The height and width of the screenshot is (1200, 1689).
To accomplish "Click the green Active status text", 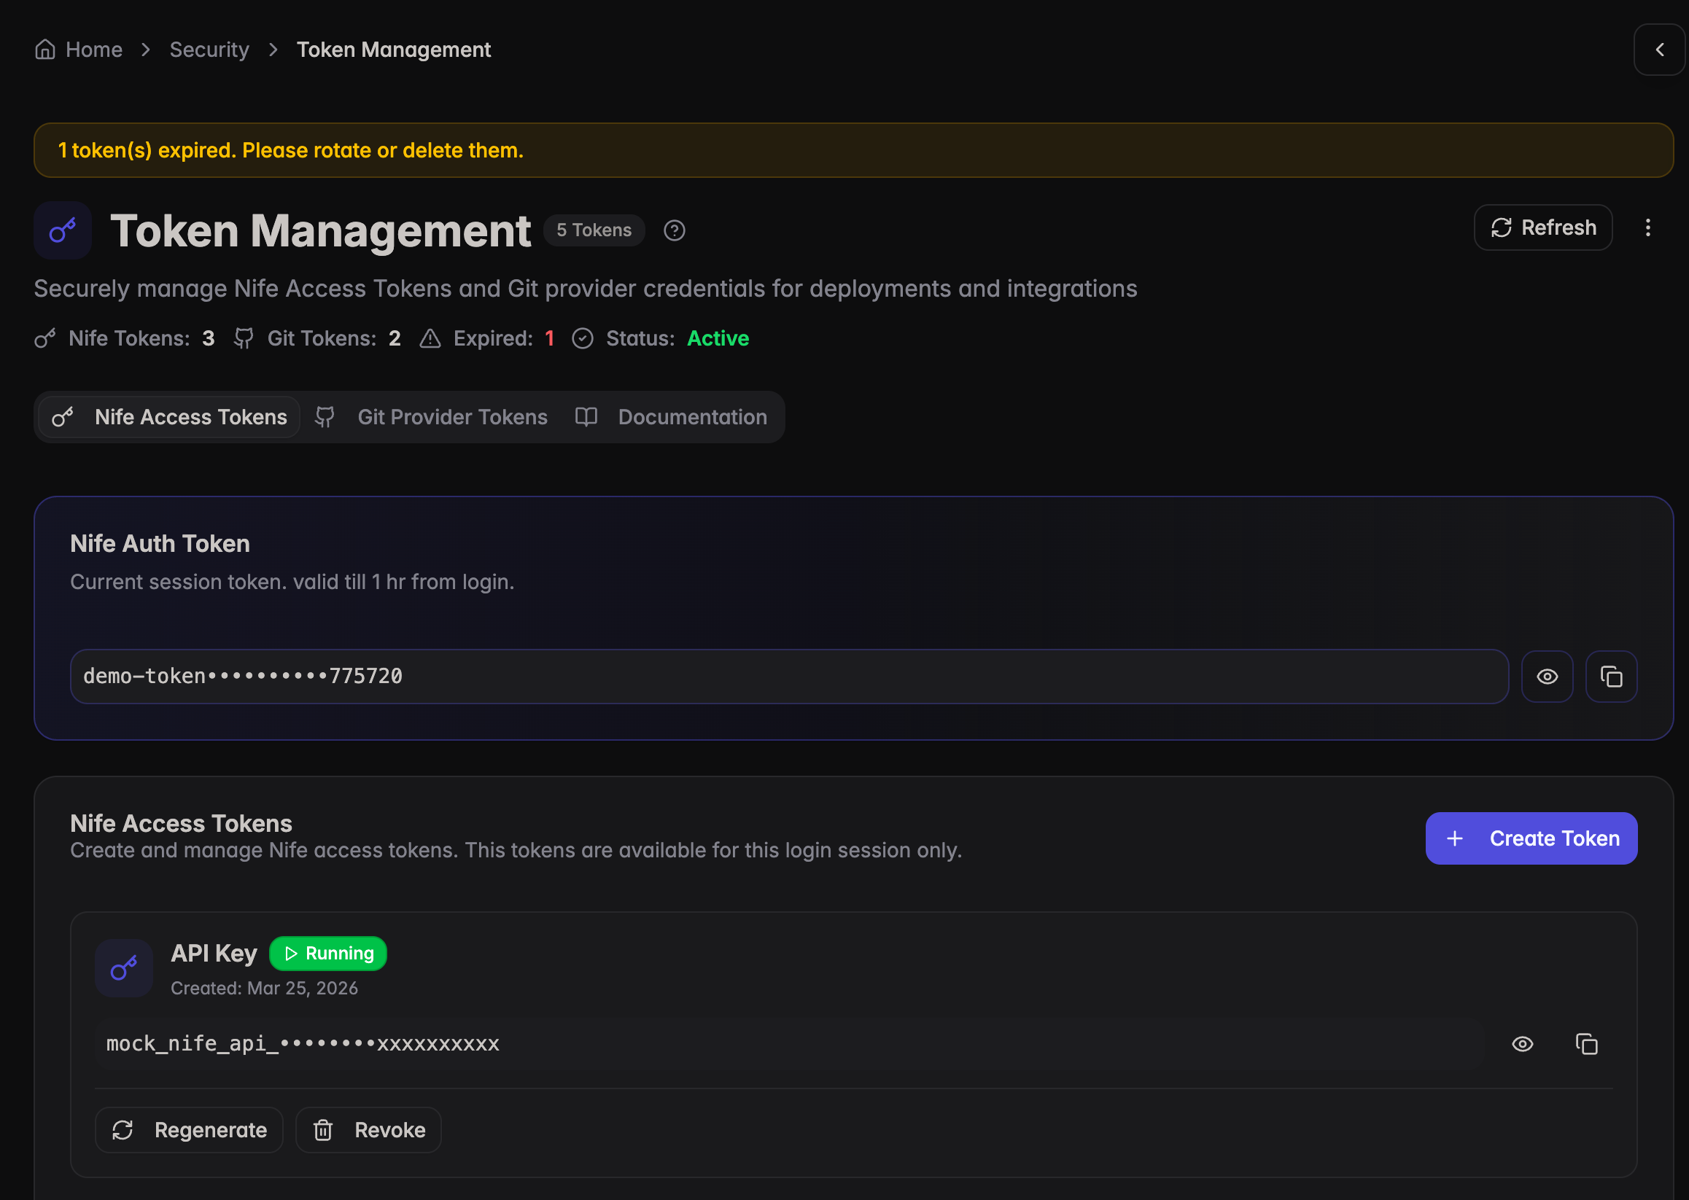I will click(x=718, y=338).
